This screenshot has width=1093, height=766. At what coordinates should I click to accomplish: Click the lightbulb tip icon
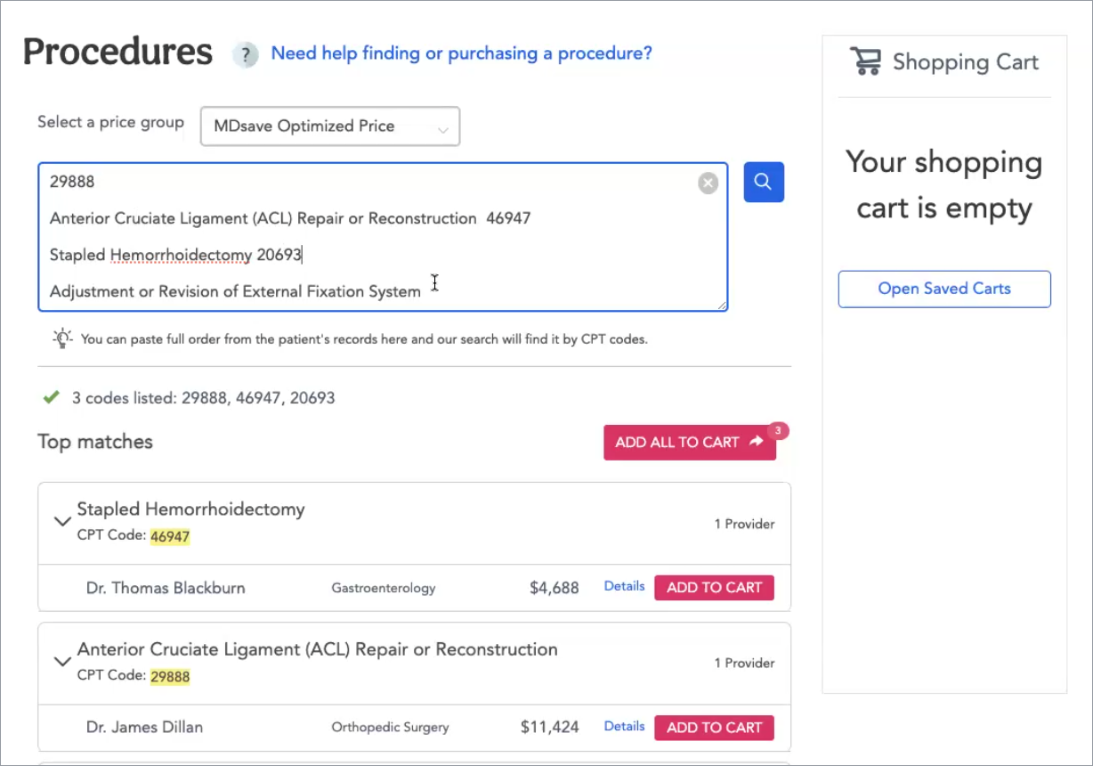pyautogui.click(x=62, y=338)
